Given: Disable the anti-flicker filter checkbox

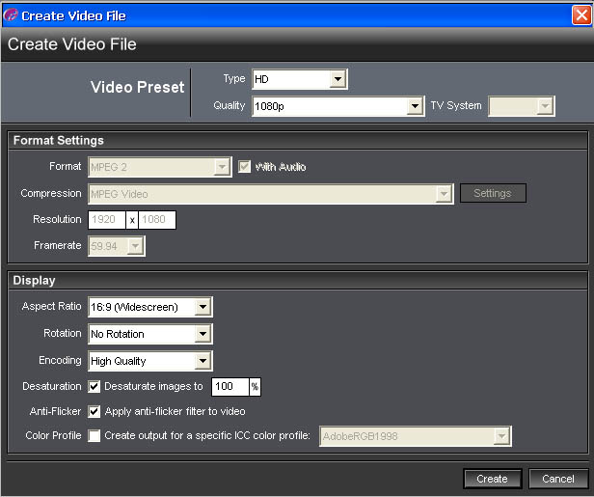Looking at the screenshot, I should click(94, 412).
